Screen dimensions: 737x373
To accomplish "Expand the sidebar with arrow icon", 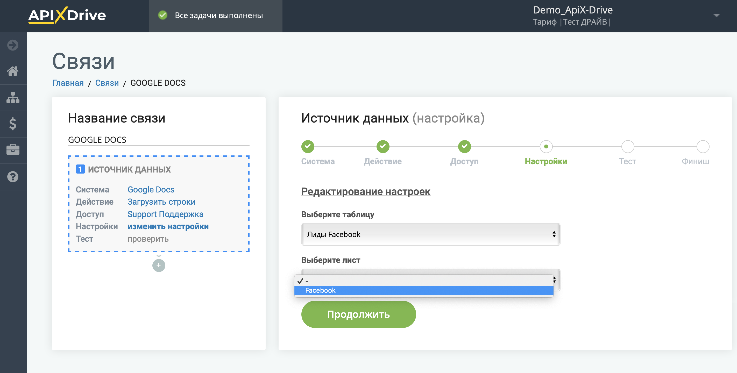I will (x=13, y=45).
